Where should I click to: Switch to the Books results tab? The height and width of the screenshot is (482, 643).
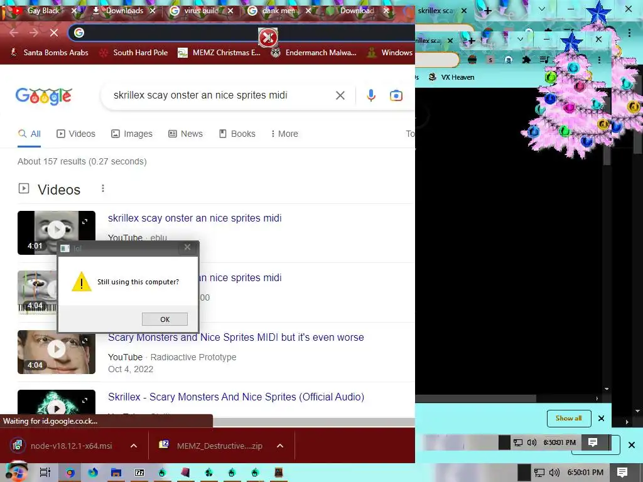[x=237, y=134]
